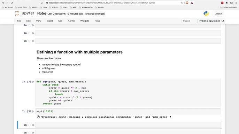Open the Cell menu
239x134 pixels.
[x=60, y=21]
